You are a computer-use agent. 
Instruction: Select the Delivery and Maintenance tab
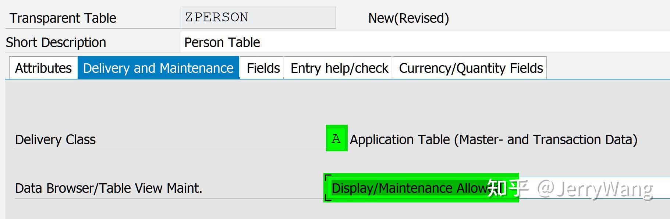click(x=158, y=68)
